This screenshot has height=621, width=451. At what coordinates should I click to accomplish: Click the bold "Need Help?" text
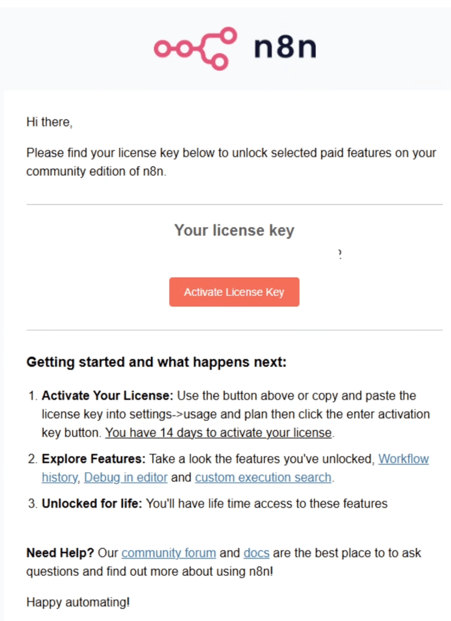[59, 553]
